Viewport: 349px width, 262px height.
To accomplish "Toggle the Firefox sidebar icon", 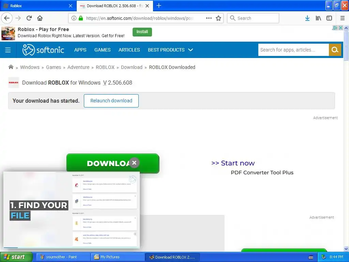I will coord(329,18).
